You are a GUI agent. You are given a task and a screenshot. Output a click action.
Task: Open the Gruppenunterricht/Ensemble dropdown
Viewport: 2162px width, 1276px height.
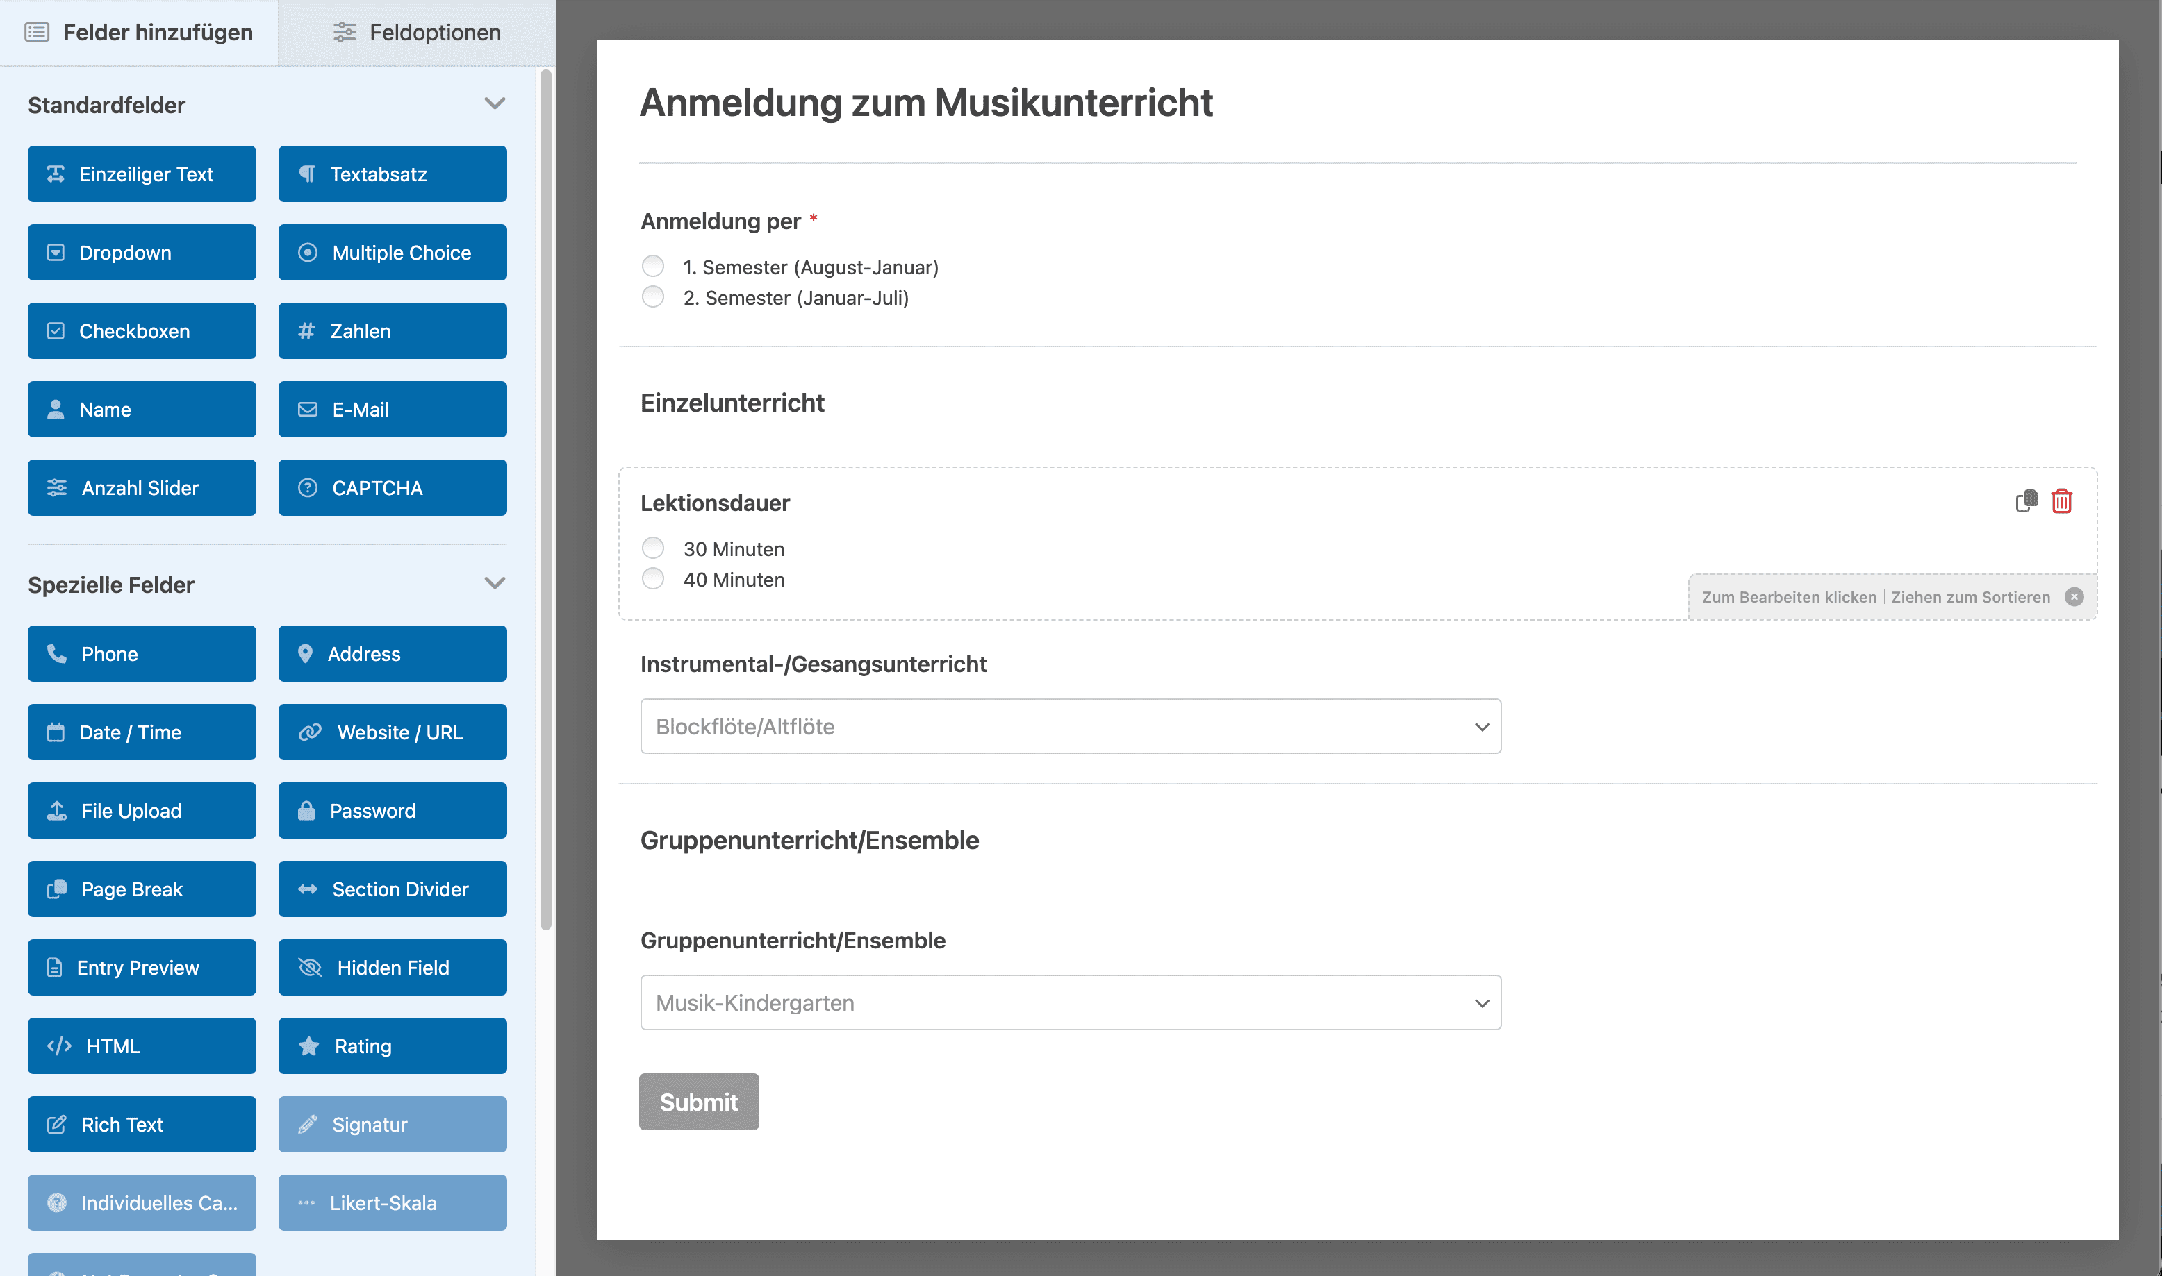(1069, 1002)
